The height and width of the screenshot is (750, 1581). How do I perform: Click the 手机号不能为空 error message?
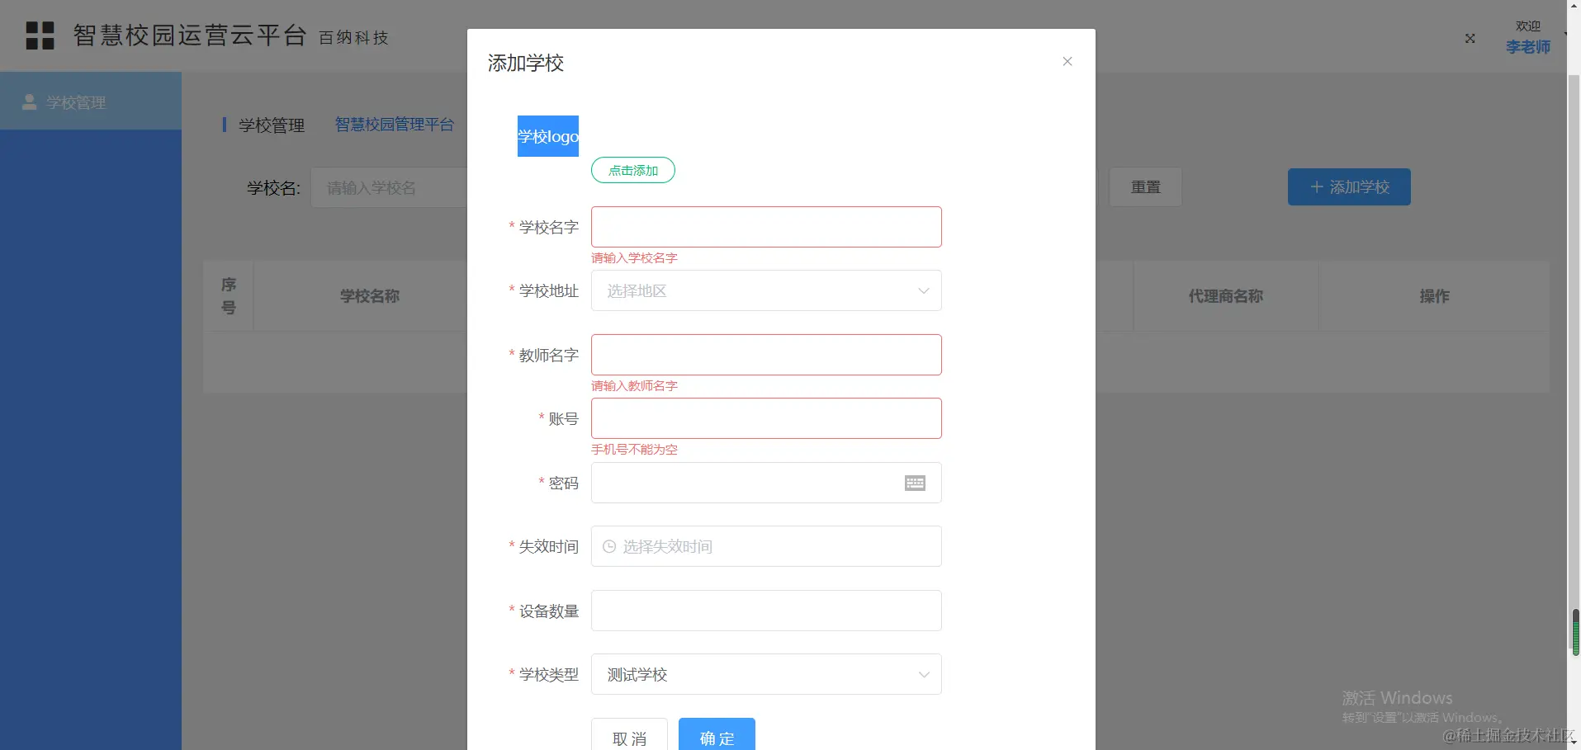(x=634, y=450)
